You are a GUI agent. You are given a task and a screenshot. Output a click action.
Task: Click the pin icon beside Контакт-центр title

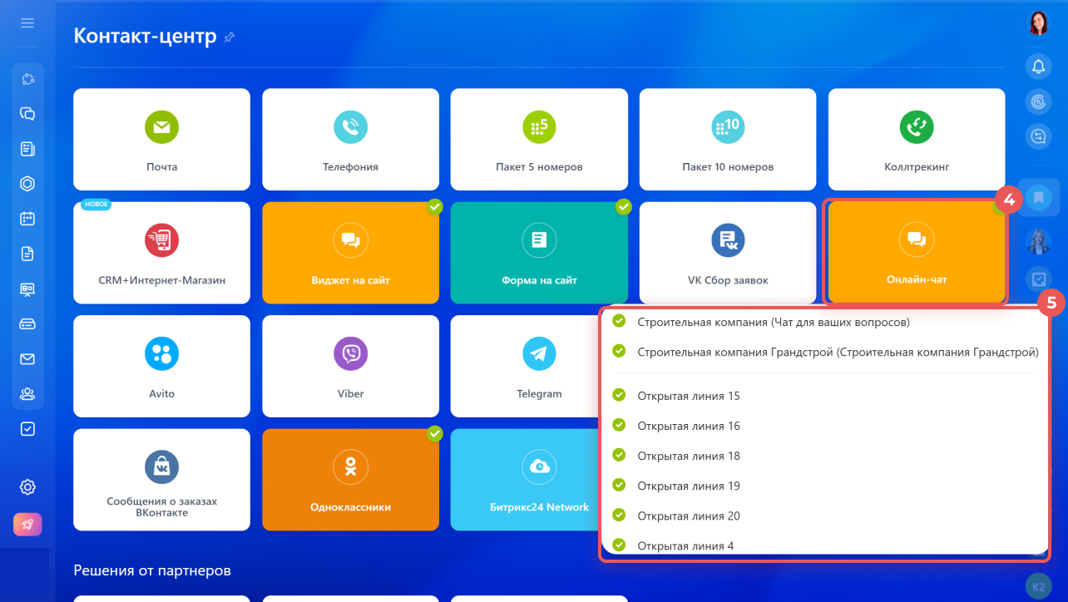pos(230,37)
